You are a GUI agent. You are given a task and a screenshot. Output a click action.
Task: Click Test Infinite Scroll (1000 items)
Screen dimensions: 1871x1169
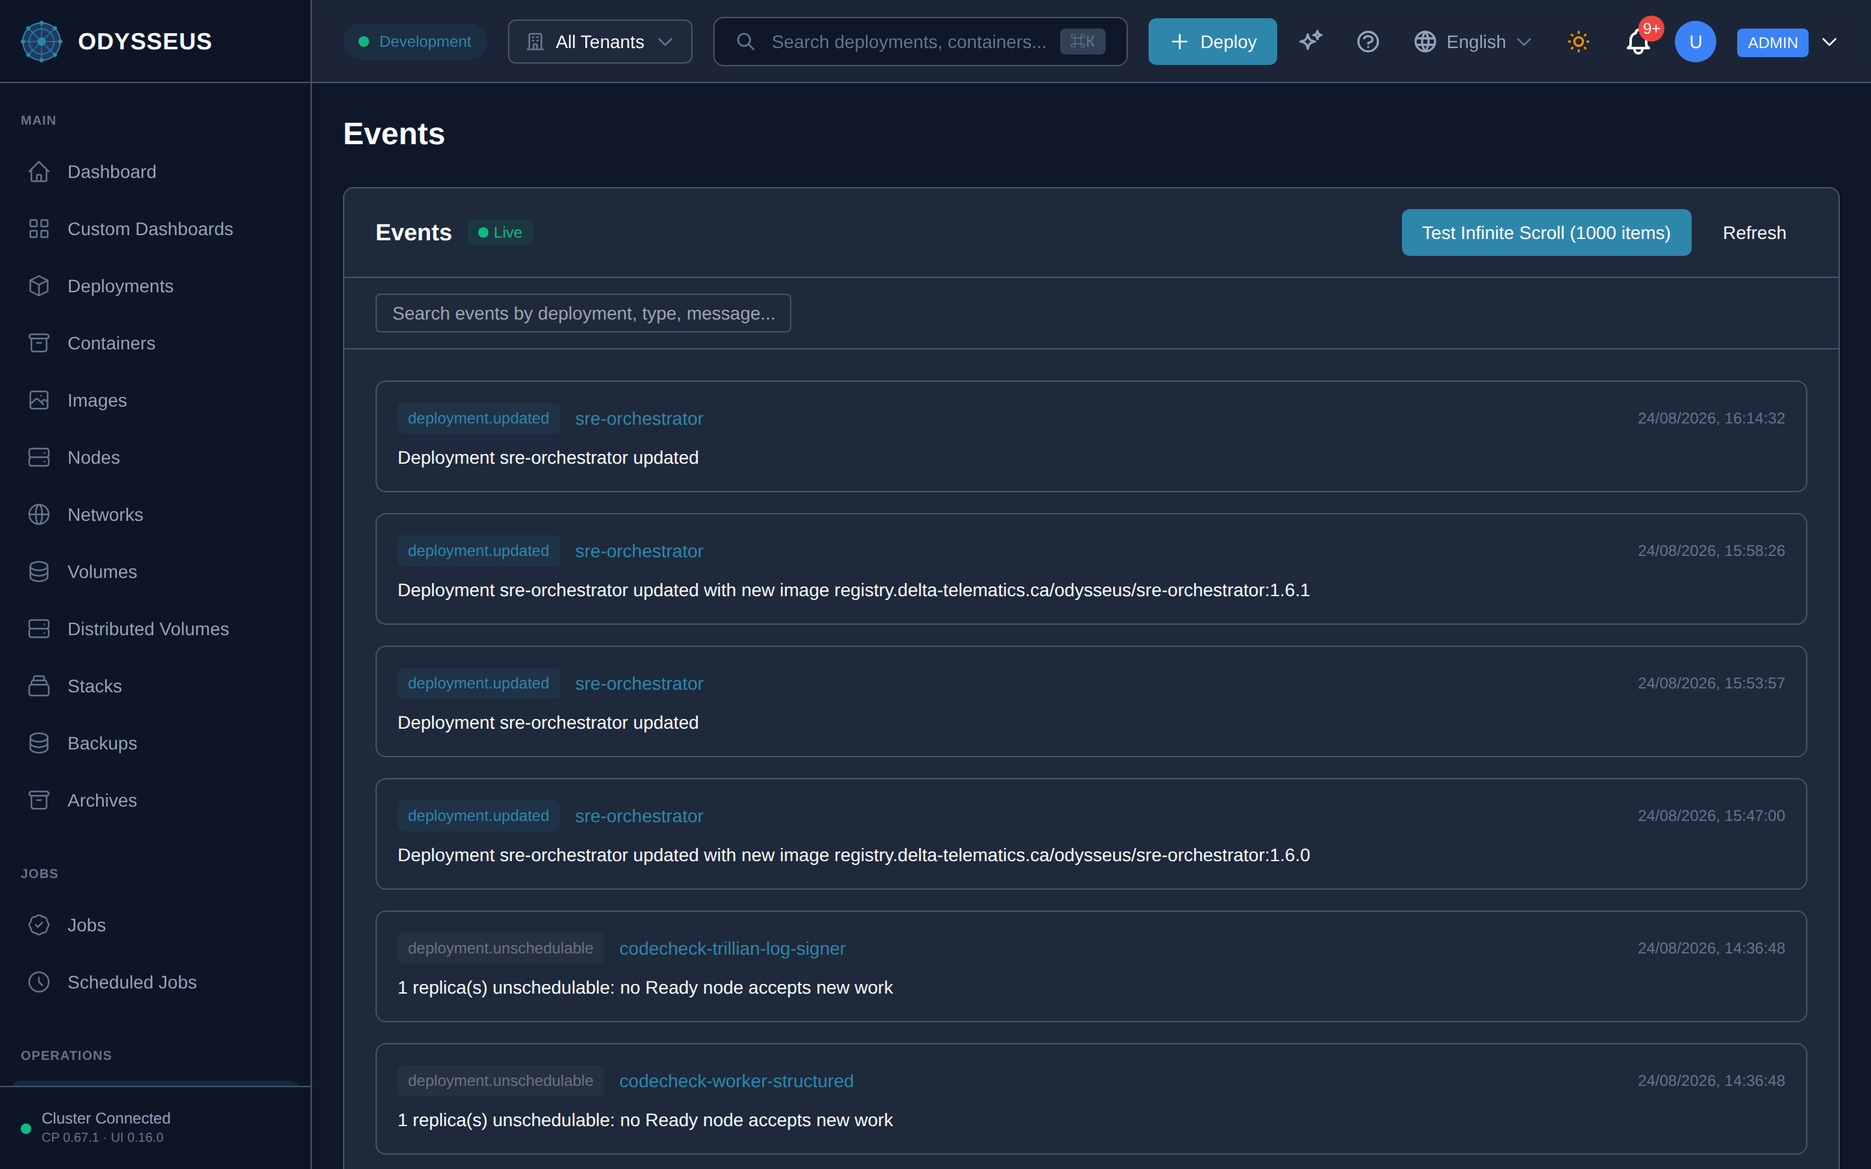click(1546, 233)
